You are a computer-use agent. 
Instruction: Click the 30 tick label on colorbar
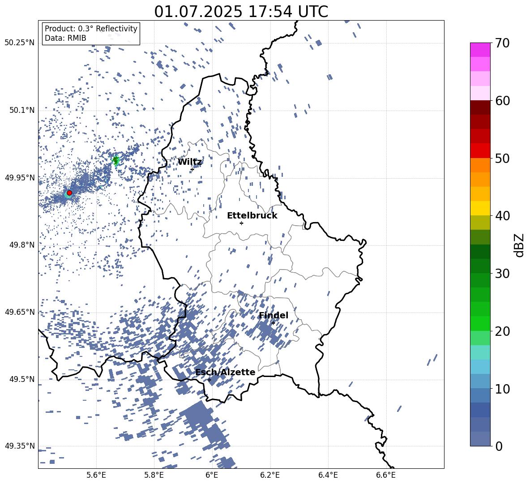point(502,274)
